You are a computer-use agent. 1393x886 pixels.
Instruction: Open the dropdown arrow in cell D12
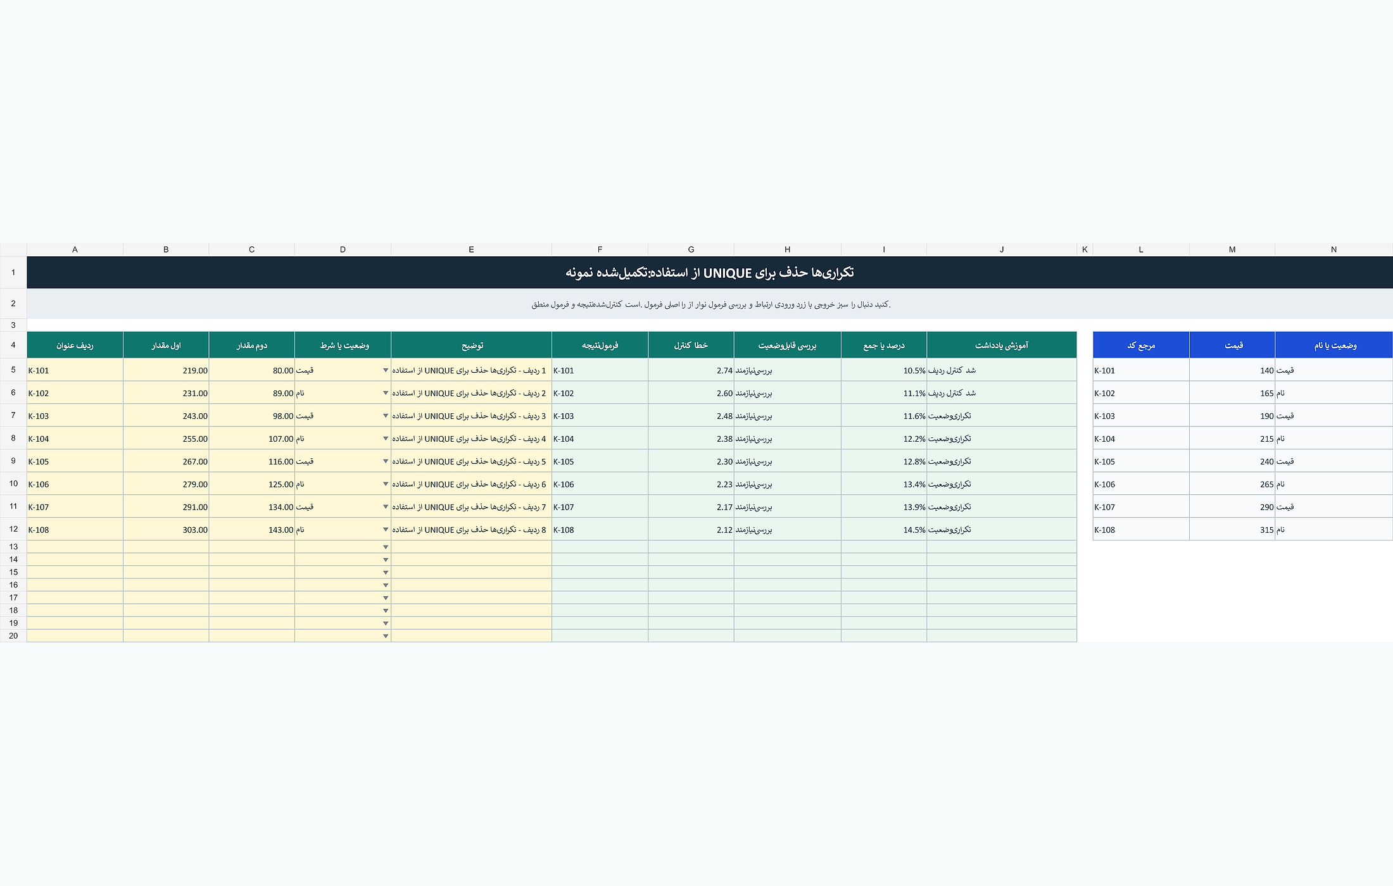click(x=385, y=530)
